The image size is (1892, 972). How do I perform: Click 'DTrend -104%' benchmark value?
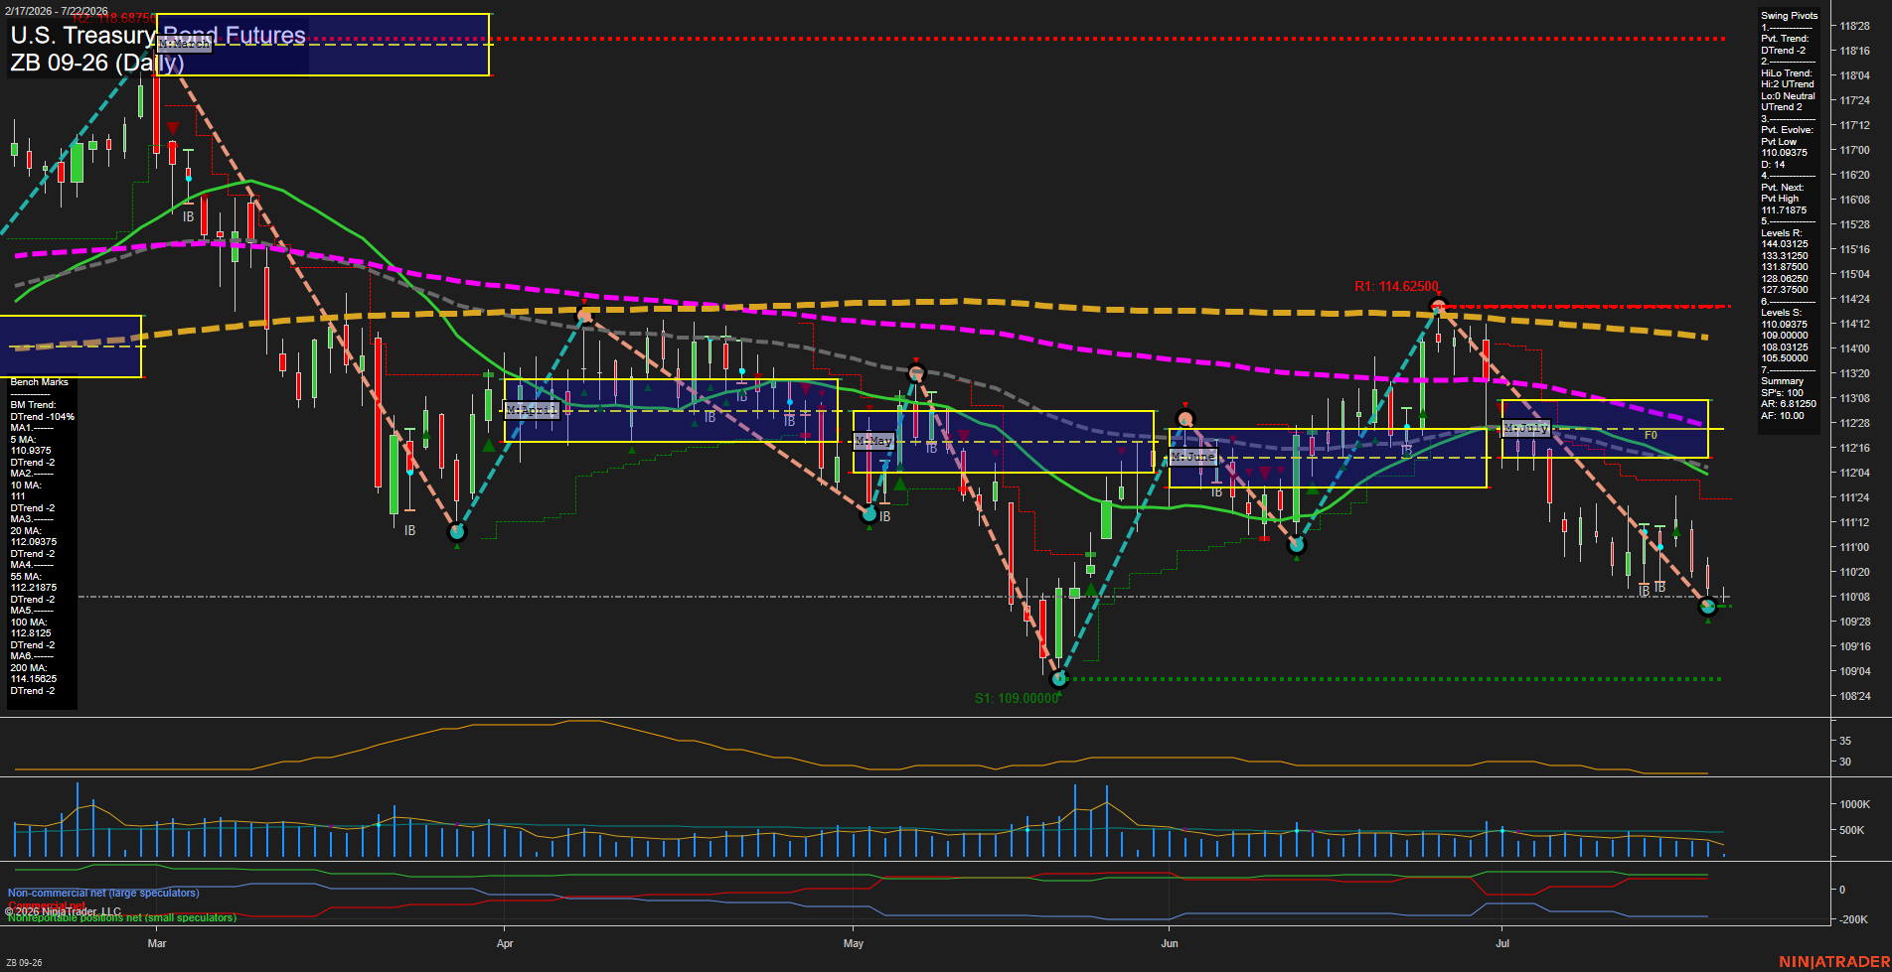[43, 417]
